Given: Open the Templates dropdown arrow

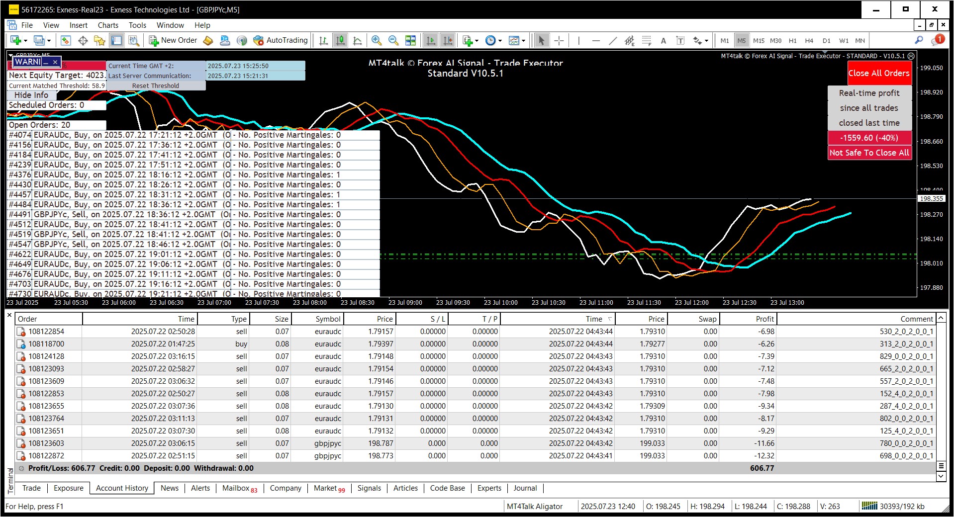Looking at the screenshot, I should (x=523, y=41).
